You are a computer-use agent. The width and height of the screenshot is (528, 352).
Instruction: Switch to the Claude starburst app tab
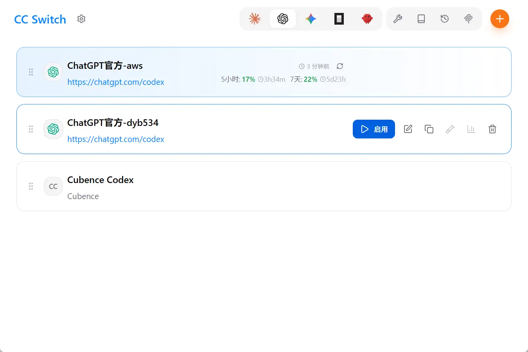[255, 19]
